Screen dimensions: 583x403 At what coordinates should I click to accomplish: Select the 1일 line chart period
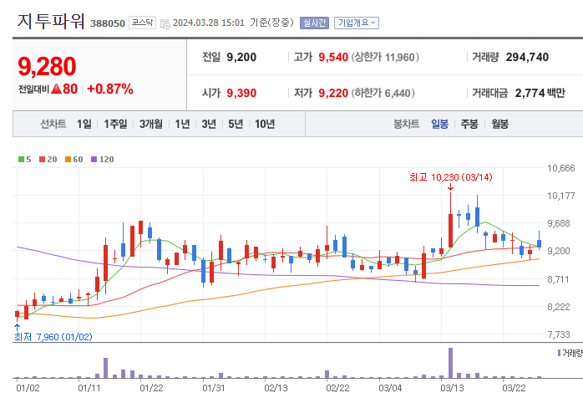point(84,124)
